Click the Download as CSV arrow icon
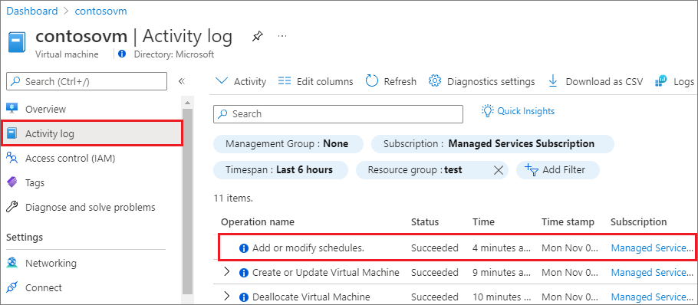The height and width of the screenshot is (305, 698). click(x=553, y=81)
